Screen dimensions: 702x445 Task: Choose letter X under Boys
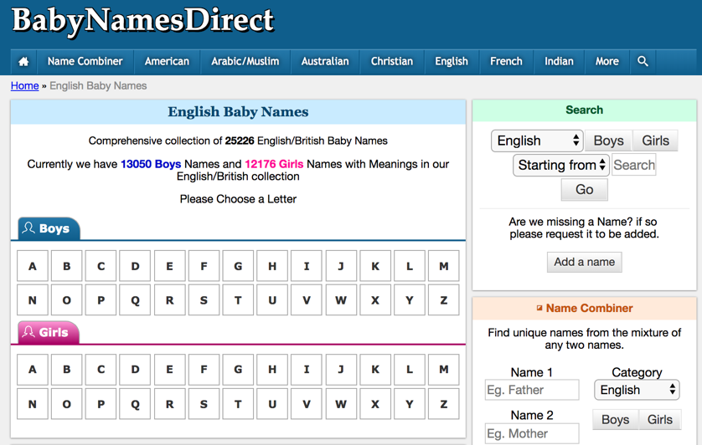tap(375, 300)
